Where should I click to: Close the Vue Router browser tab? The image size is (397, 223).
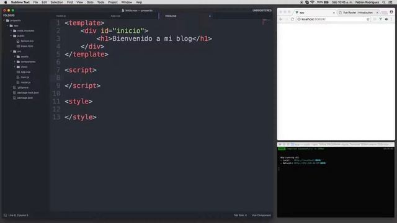pos(377,12)
